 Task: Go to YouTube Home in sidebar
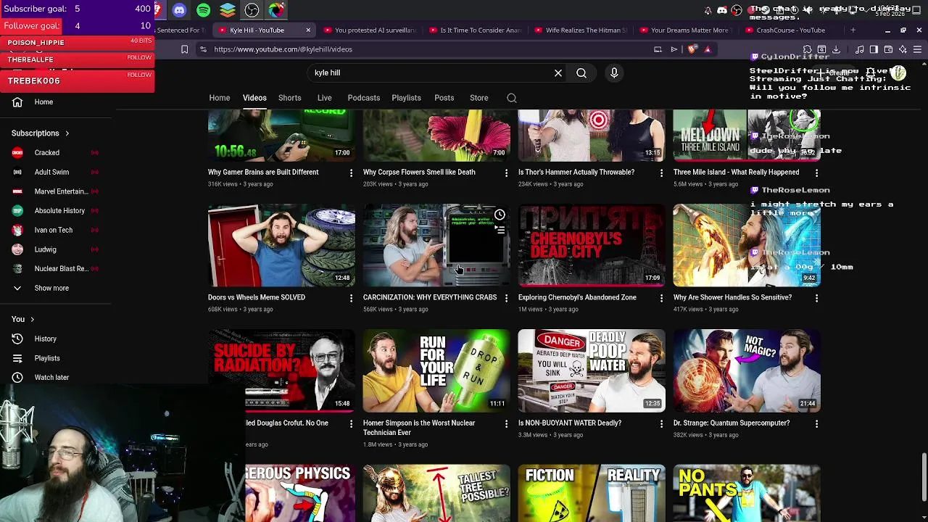(43, 102)
